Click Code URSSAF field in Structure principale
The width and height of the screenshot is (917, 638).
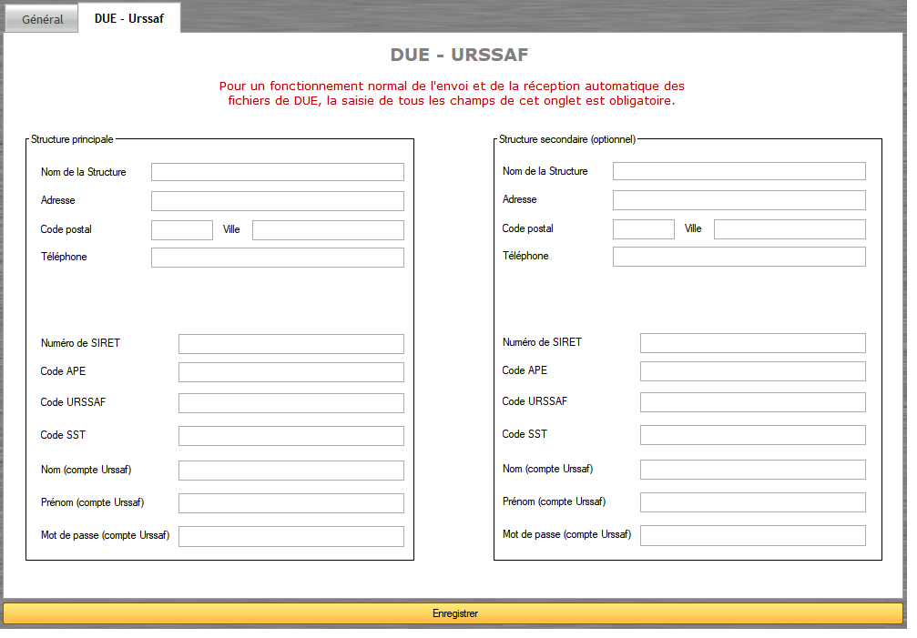coord(291,402)
